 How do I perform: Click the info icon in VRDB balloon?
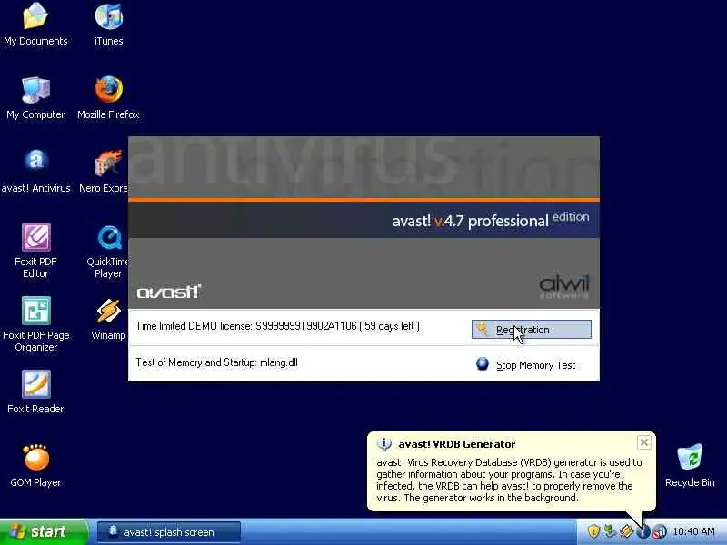[383, 444]
